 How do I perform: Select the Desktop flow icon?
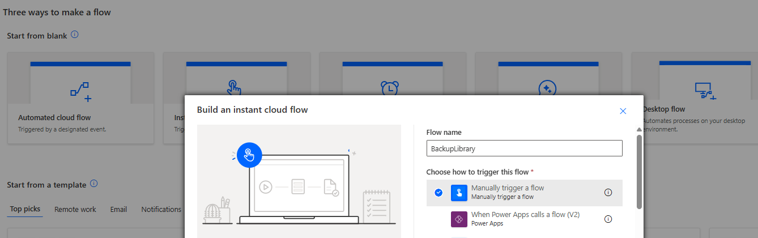click(x=702, y=90)
